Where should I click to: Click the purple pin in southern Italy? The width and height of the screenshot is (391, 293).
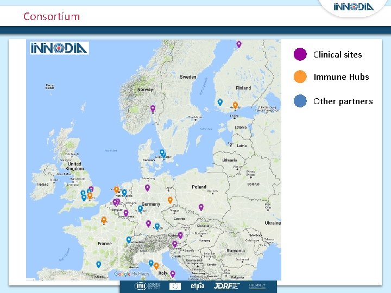(173, 274)
